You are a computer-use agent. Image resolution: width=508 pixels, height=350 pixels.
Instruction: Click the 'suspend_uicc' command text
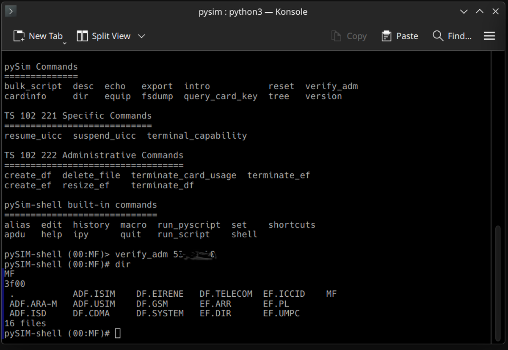[x=105, y=136]
